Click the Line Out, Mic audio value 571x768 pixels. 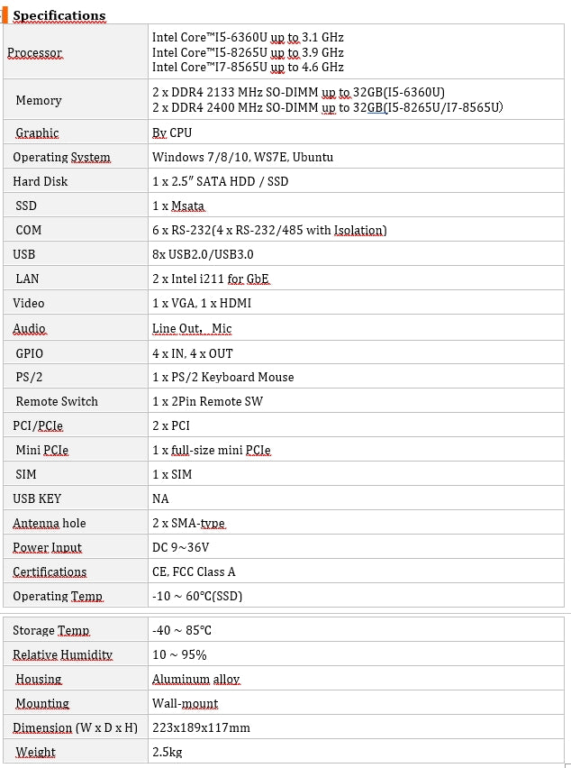tap(192, 328)
